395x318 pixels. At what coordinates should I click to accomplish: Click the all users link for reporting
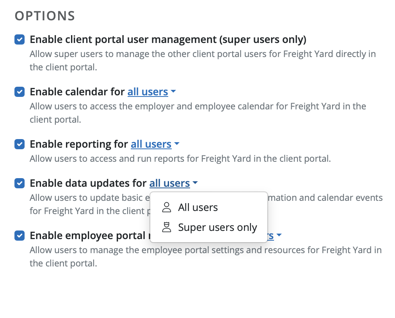pyautogui.click(x=151, y=144)
